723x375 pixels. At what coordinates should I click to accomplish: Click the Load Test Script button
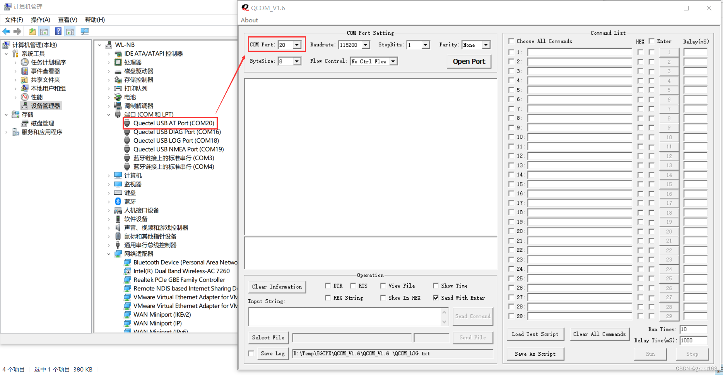coord(535,334)
